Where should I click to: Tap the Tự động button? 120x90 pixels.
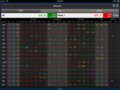point(115,15)
